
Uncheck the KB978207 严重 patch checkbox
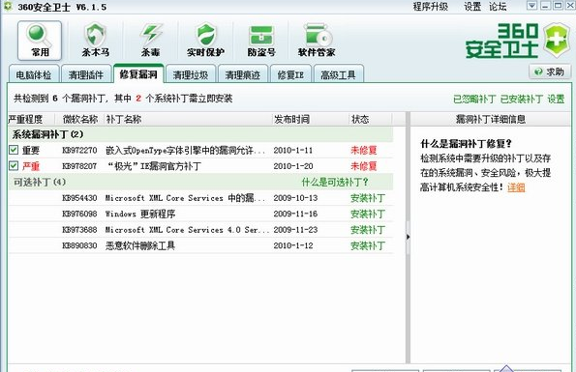tap(14, 165)
